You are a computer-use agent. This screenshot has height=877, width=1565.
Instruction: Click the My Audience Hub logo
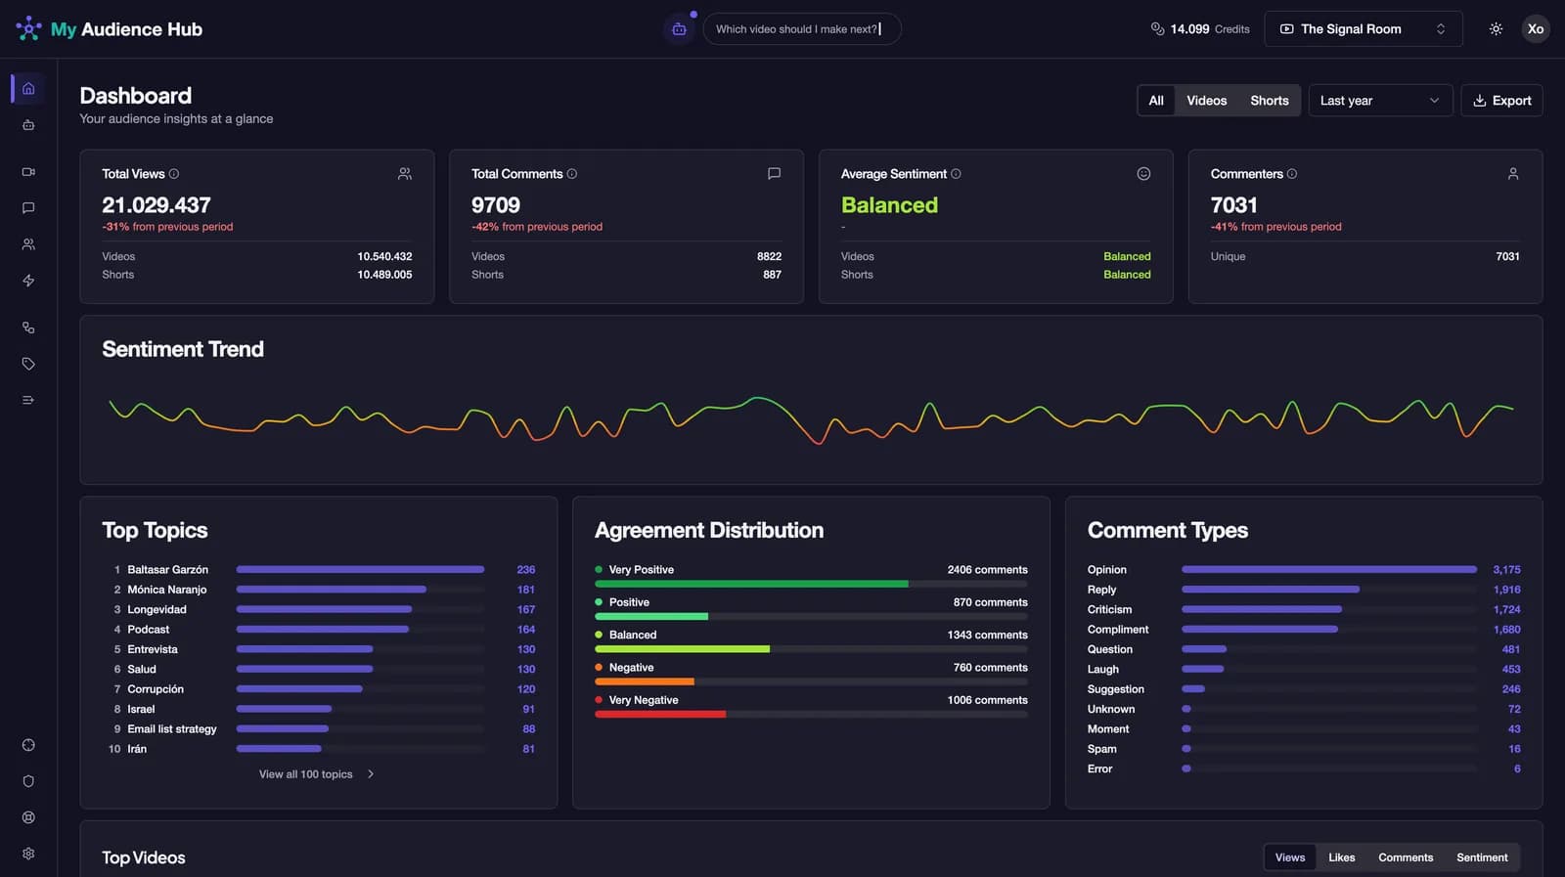point(110,29)
